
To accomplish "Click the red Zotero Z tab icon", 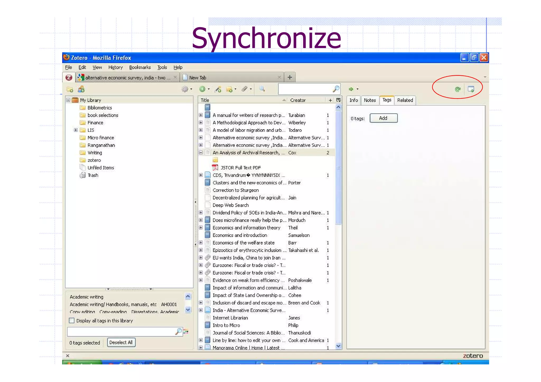I will pos(69,77).
